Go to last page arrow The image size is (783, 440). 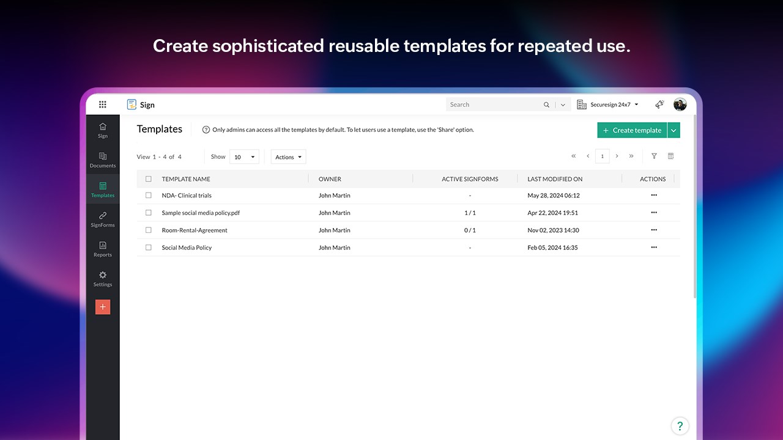(x=631, y=156)
